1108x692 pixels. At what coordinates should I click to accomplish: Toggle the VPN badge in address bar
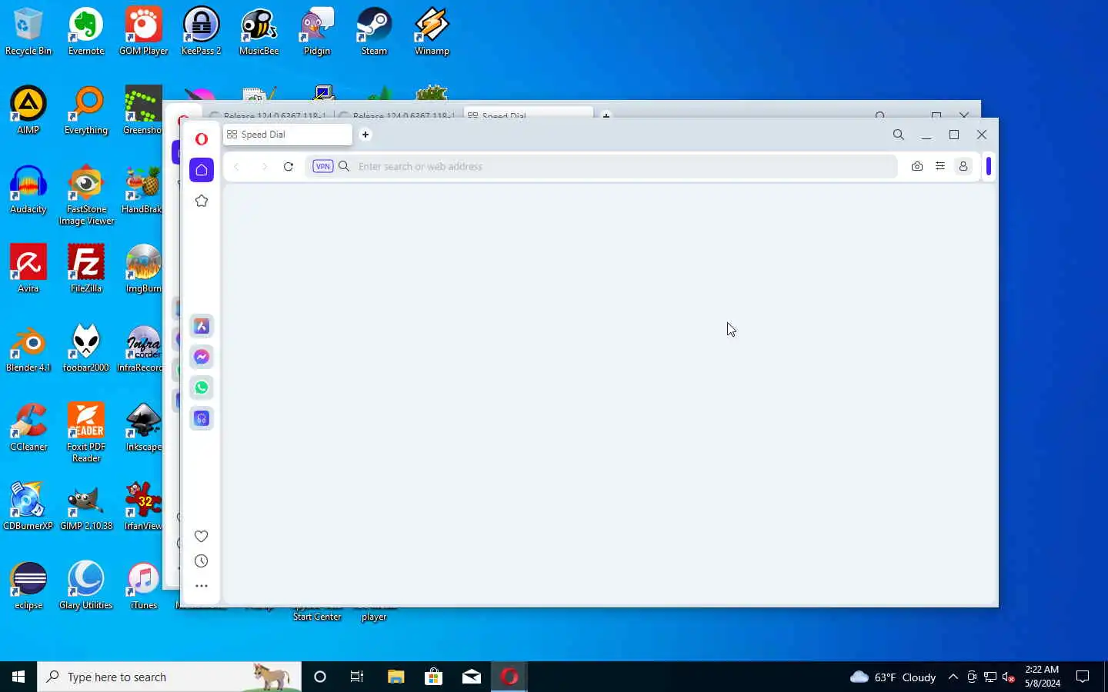(323, 166)
